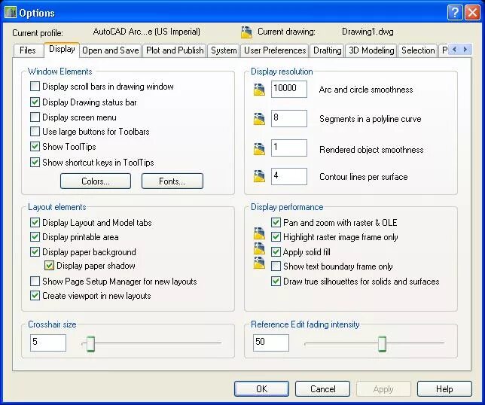Click drawing icon beside Arc and circle smoothness
This screenshot has height=405, width=485.
coord(259,90)
